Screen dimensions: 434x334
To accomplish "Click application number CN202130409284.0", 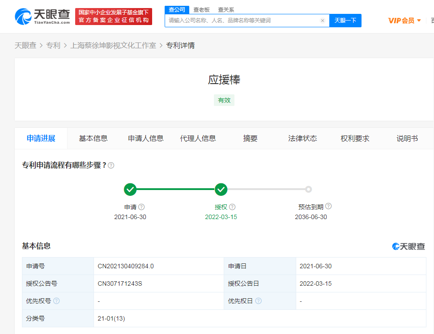I will [126, 266].
